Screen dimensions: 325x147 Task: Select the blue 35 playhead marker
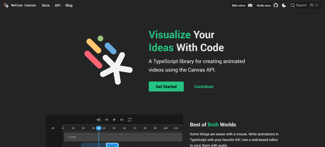pos(99,128)
